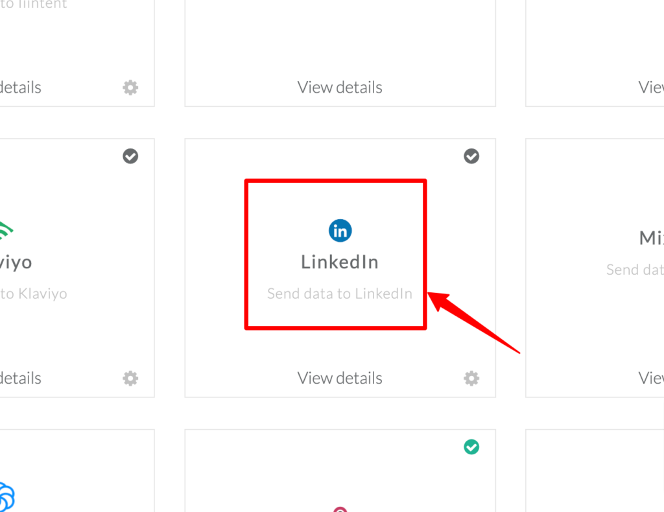664x512 pixels.
Task: Toggle the green checkmark on the bottom-middle card
Action: click(471, 447)
